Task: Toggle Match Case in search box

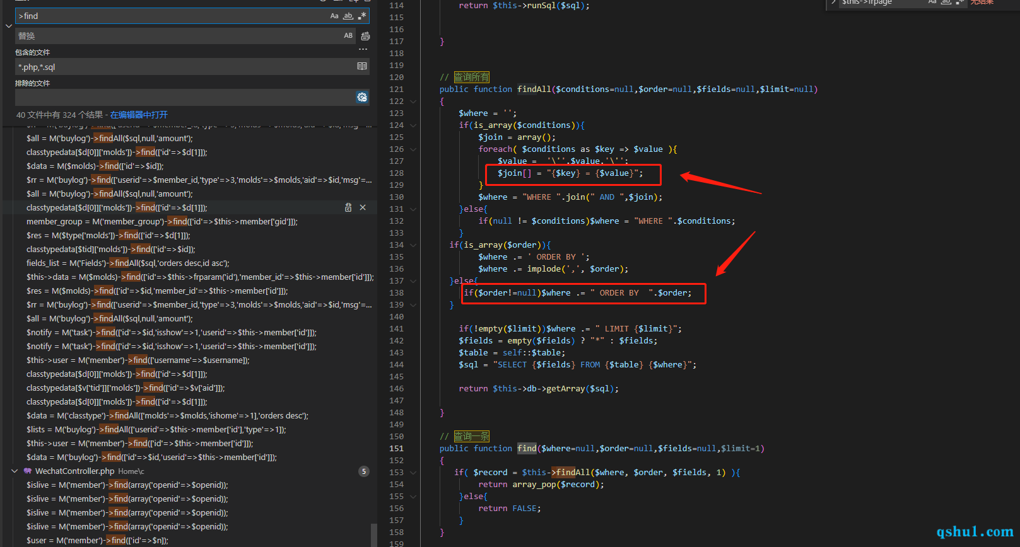Action: [334, 16]
